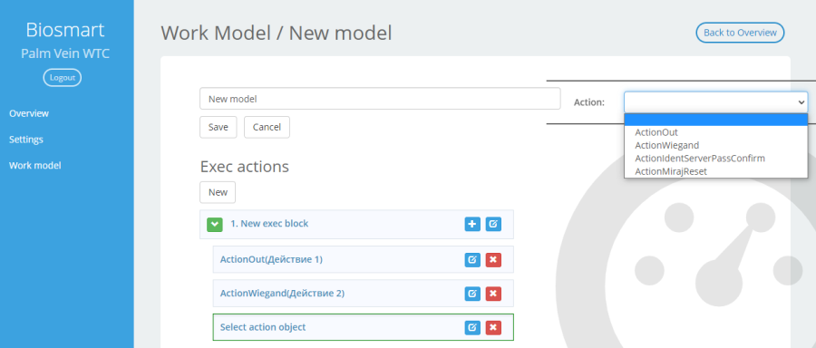Remove the ActionWiegand action with red X
816x348 pixels.
493,294
